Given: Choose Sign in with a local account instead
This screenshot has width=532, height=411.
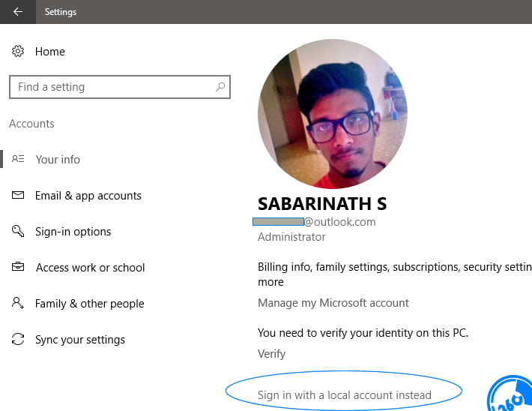Looking at the screenshot, I should click(345, 394).
